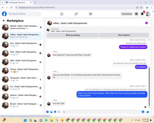Screen dimensions: 154x123
Task: Open the Chrome three-dot menu
Action: pos(152,8)
